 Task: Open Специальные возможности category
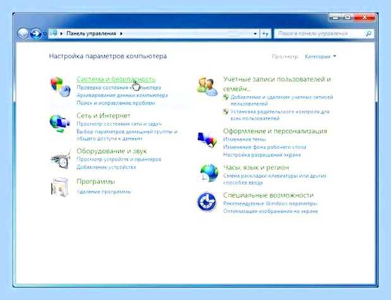click(268, 195)
